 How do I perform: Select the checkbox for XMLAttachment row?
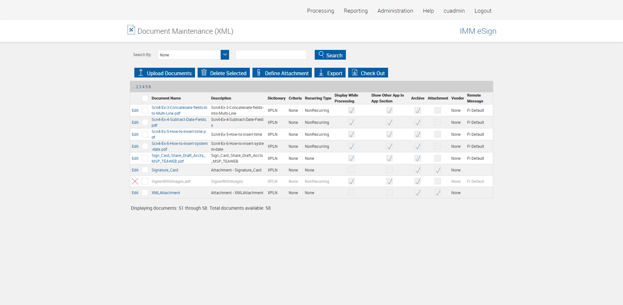tap(145, 193)
